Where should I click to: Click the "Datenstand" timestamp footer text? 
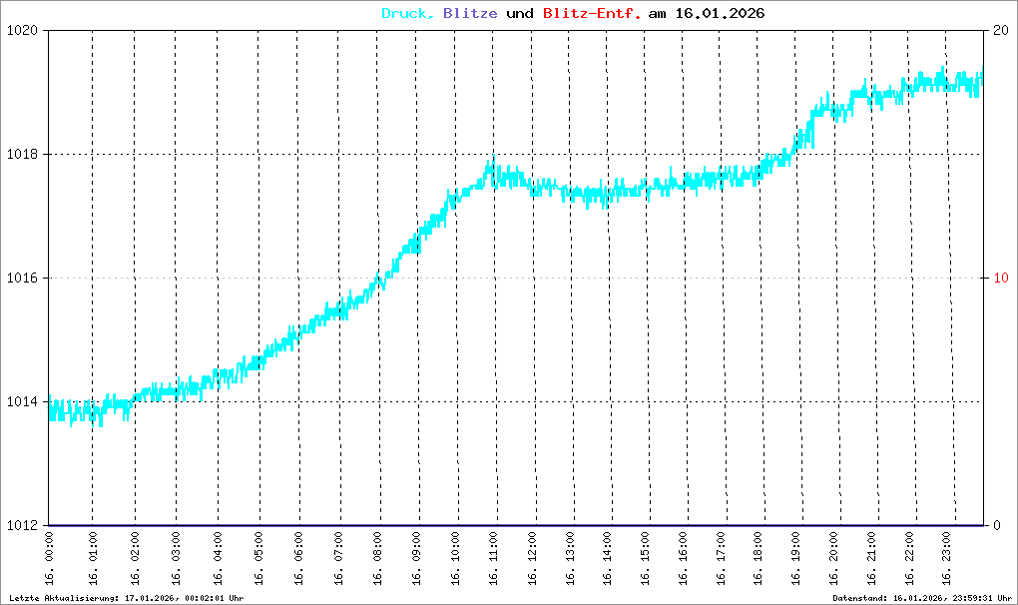click(922, 598)
